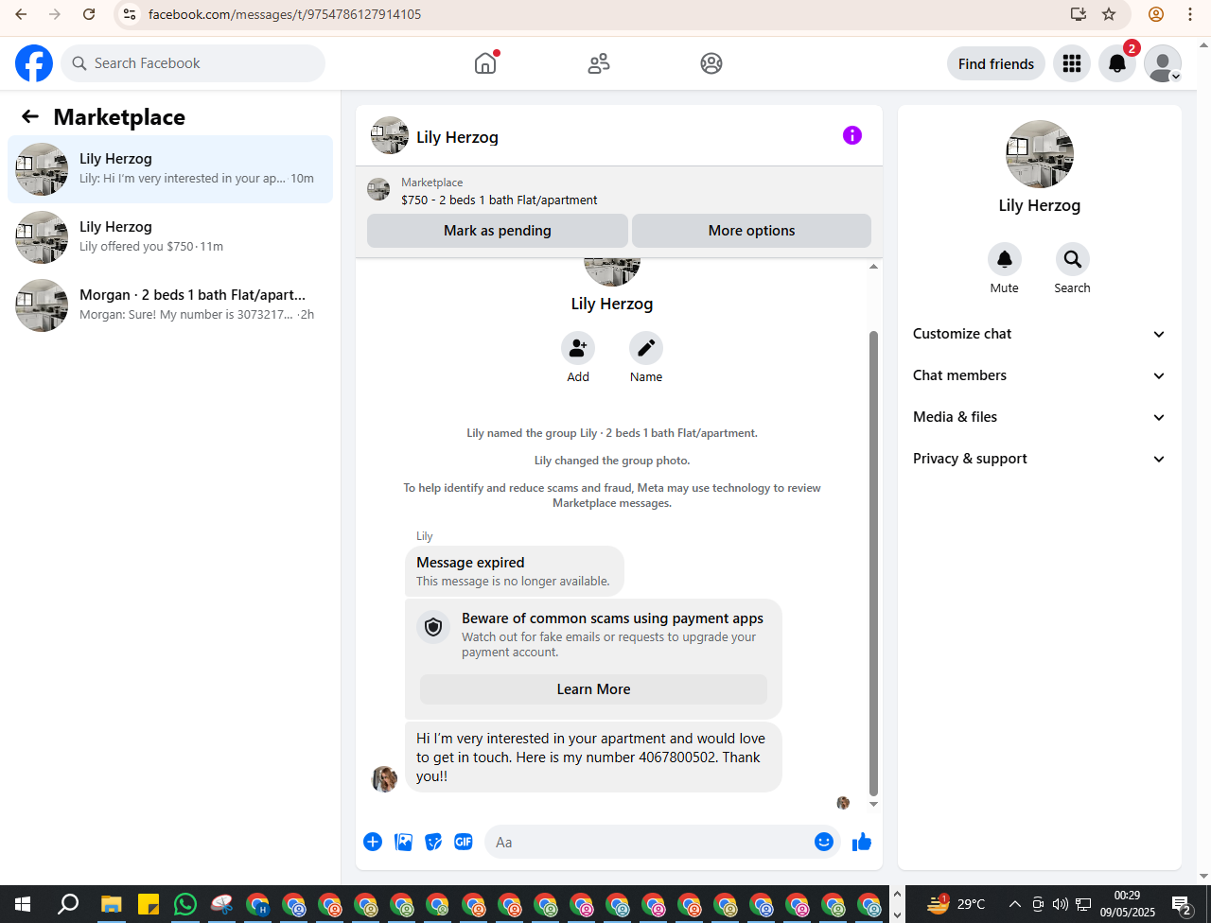Go back using the Marketplace back arrow
The height and width of the screenshot is (923, 1211).
click(x=30, y=116)
